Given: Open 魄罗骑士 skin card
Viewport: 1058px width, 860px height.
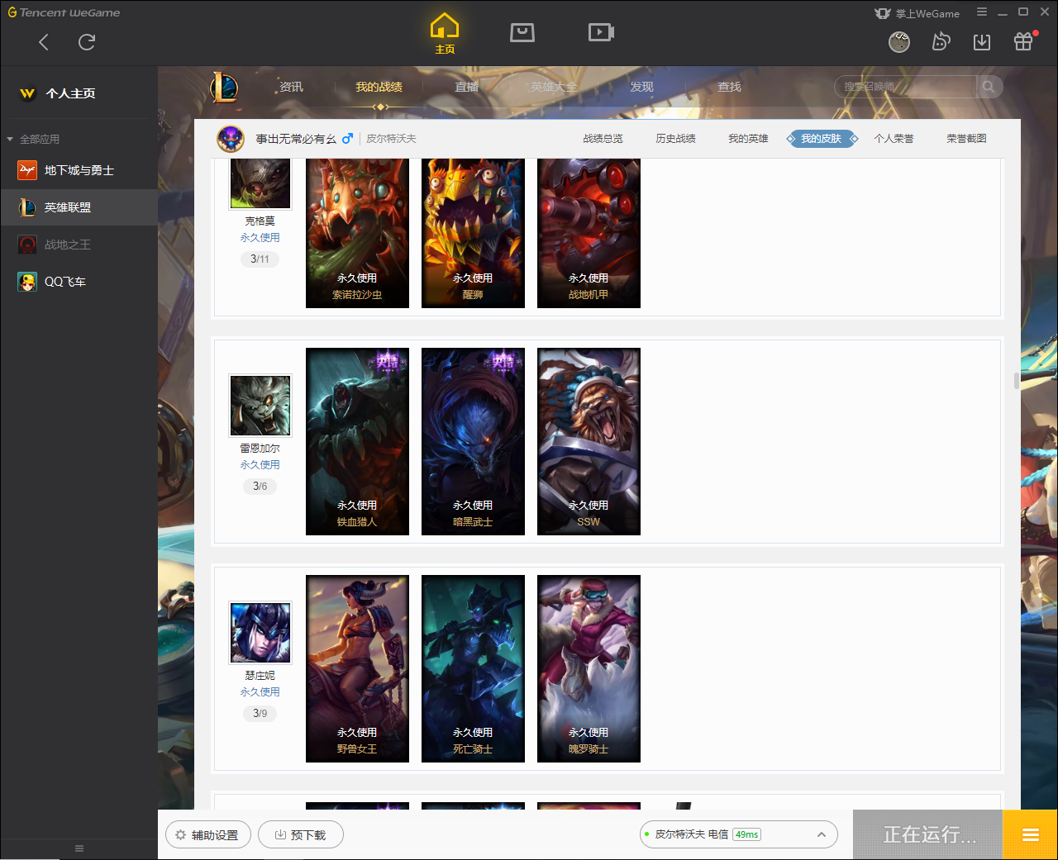Looking at the screenshot, I should [589, 668].
